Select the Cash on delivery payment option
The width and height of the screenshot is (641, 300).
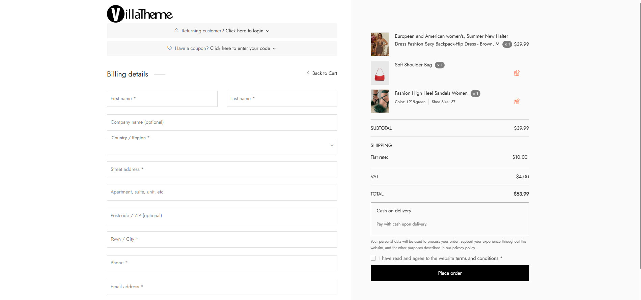450,219
